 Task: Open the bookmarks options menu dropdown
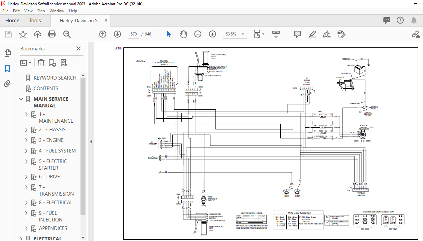click(x=26, y=63)
